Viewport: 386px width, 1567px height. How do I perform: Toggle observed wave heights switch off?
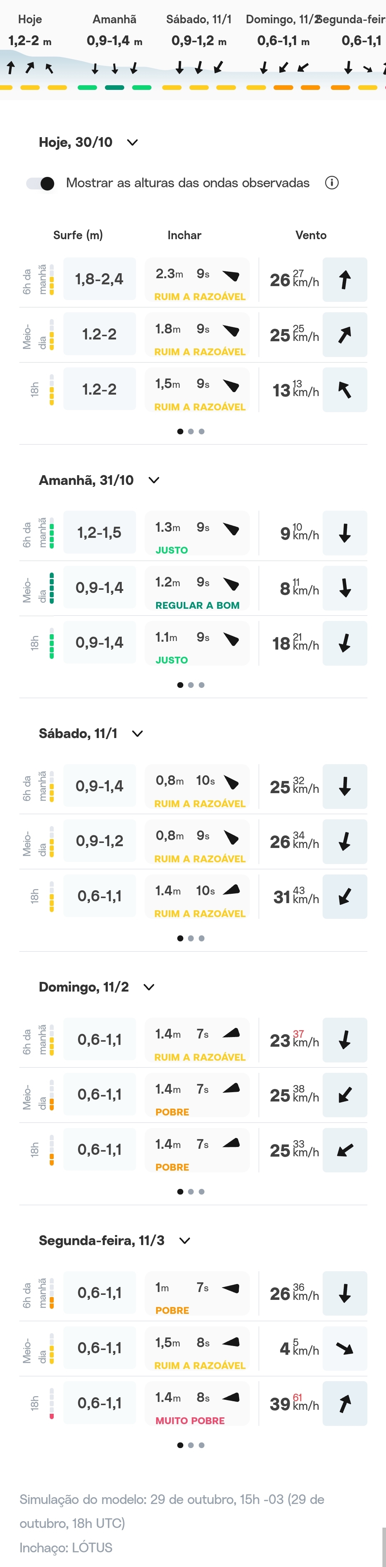tap(41, 183)
